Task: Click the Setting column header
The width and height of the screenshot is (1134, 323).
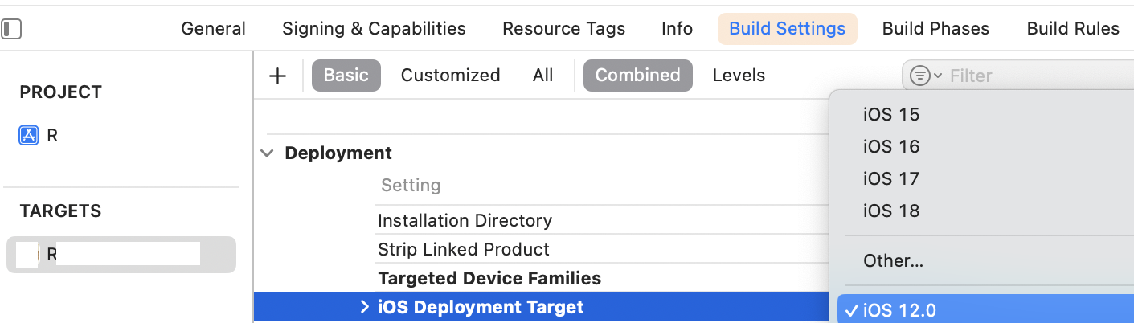Action: 411,185
